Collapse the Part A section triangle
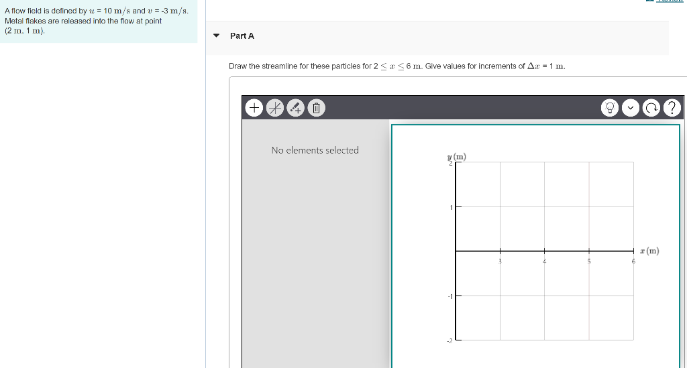 (216, 36)
